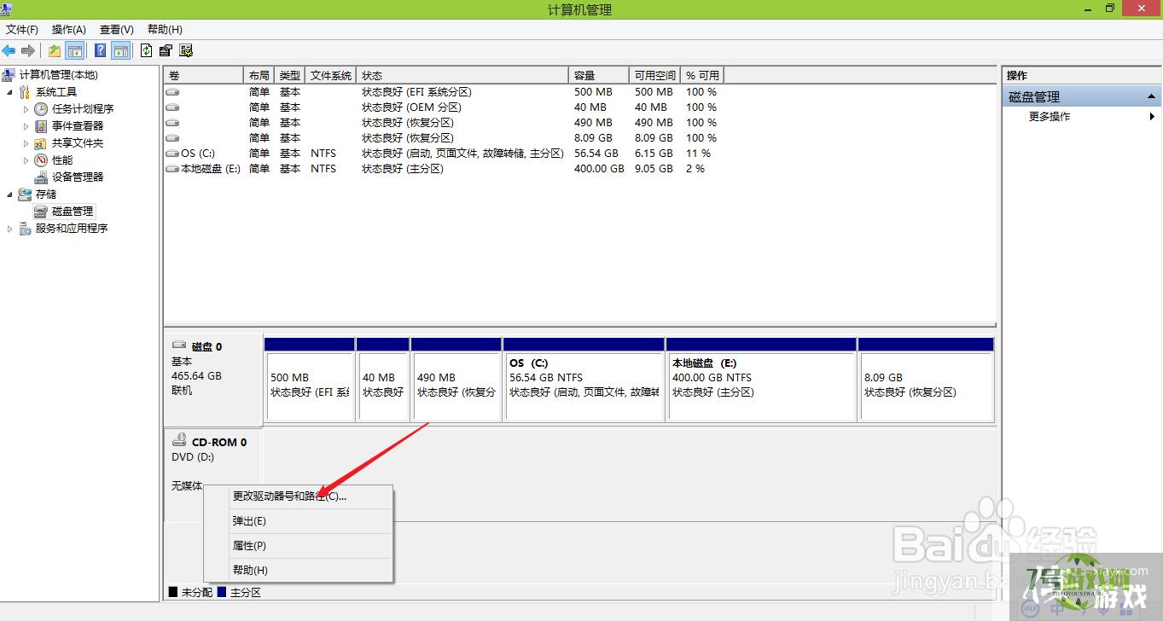Collapse the 系统工具 tree node arrow

[10, 92]
